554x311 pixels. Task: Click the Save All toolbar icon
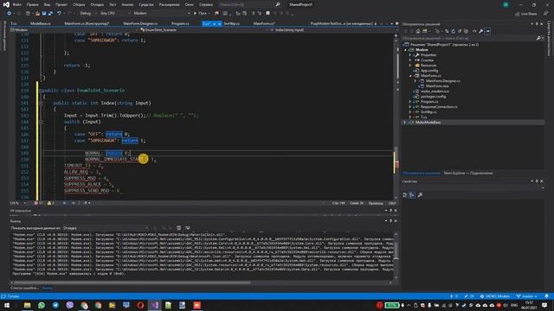pos(50,14)
